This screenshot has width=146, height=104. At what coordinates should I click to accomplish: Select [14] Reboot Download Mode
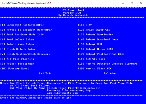click(x=98, y=39)
